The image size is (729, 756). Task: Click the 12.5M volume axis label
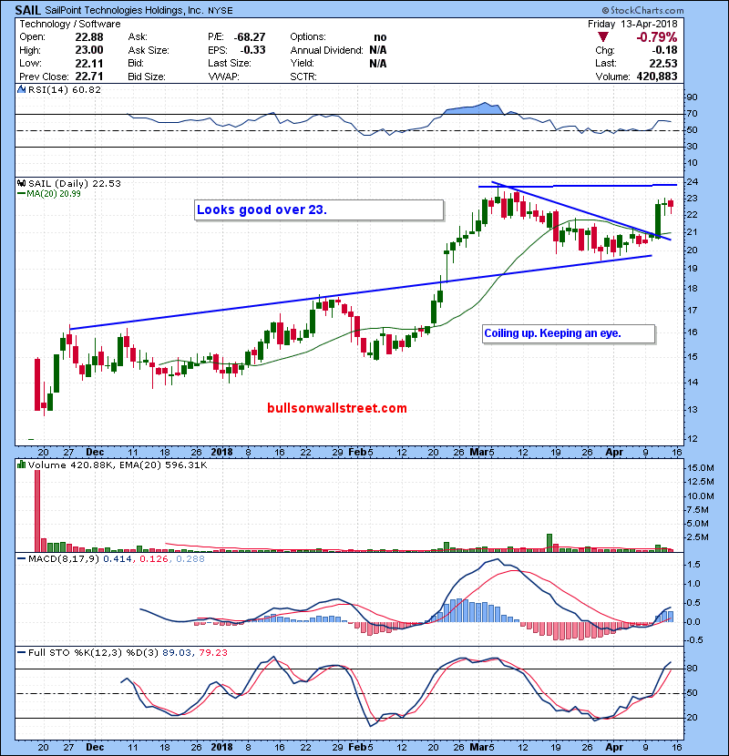click(701, 482)
